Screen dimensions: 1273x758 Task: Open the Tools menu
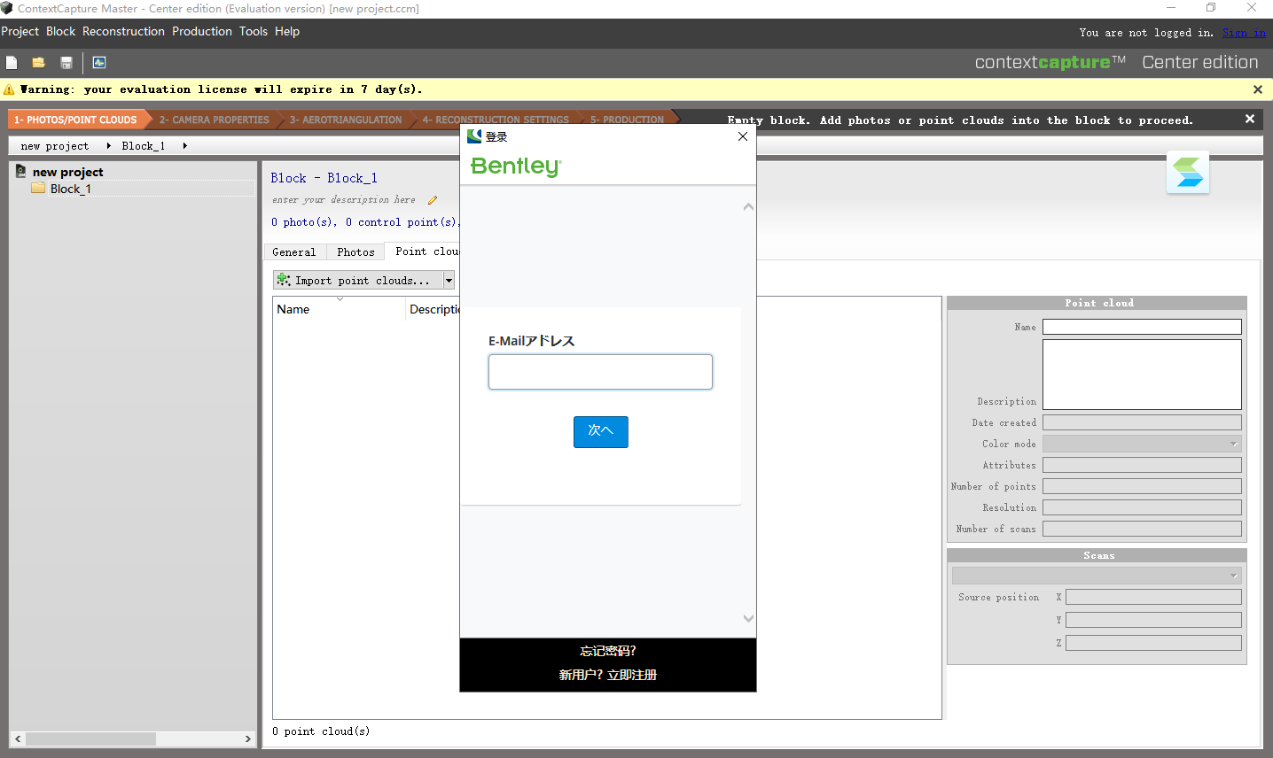pyautogui.click(x=254, y=31)
